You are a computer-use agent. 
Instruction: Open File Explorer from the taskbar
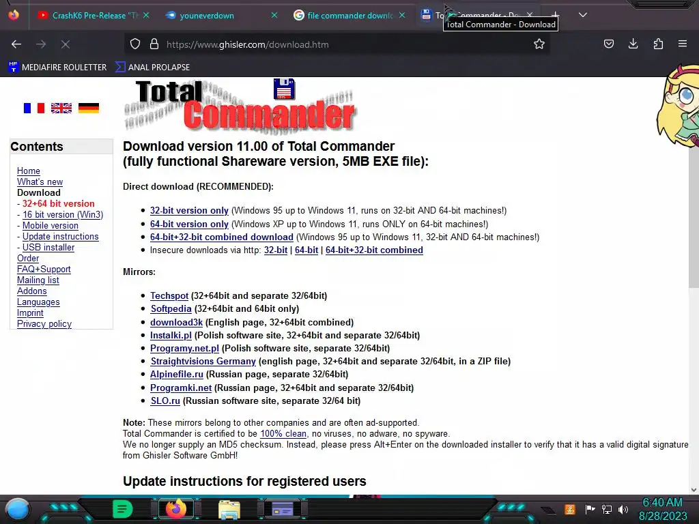click(x=229, y=509)
